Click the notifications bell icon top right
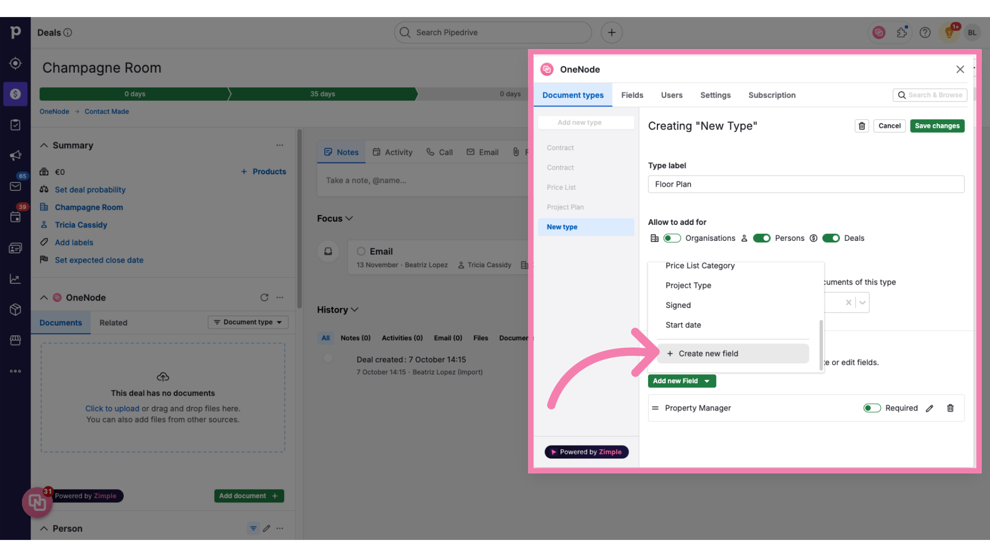This screenshot has width=990, height=557. [x=950, y=32]
